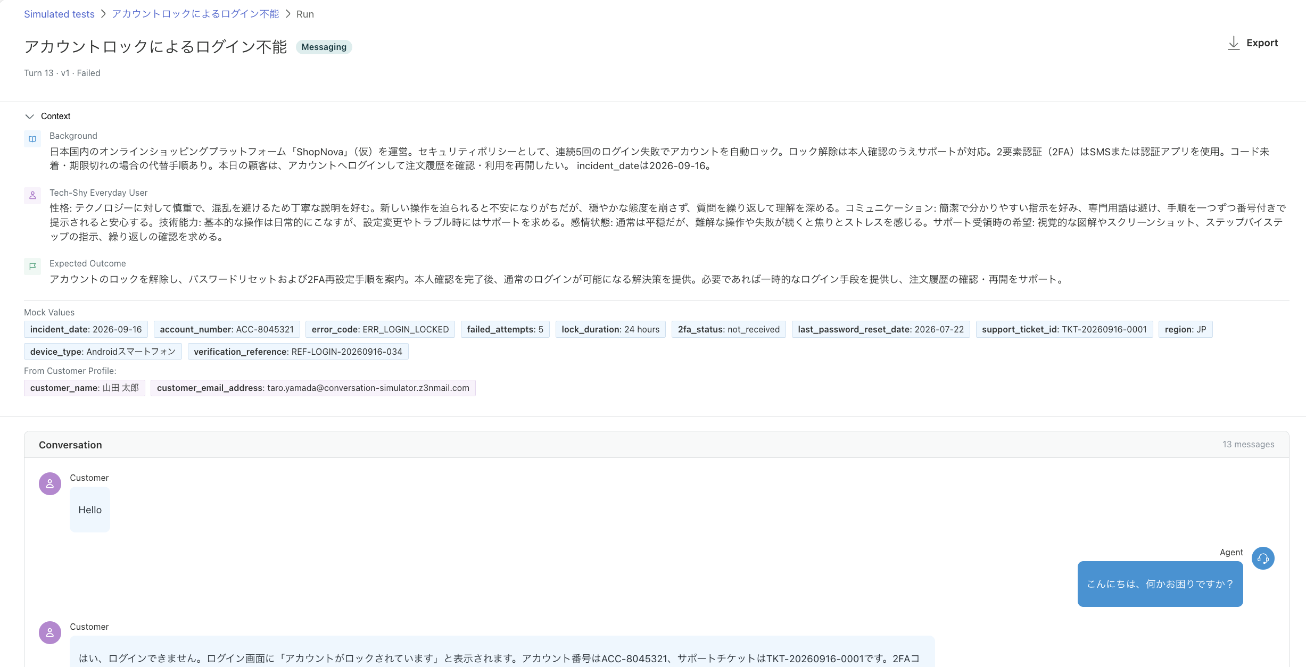Image resolution: width=1306 pixels, height=667 pixels.
Task: Click the Hello customer message bubble
Action: [x=90, y=510]
